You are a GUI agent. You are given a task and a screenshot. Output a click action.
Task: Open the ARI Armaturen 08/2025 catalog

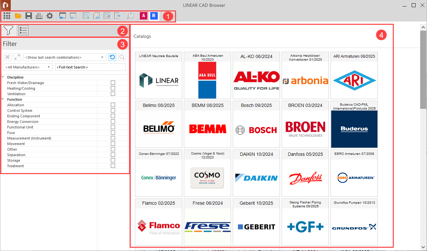[x=354, y=75]
